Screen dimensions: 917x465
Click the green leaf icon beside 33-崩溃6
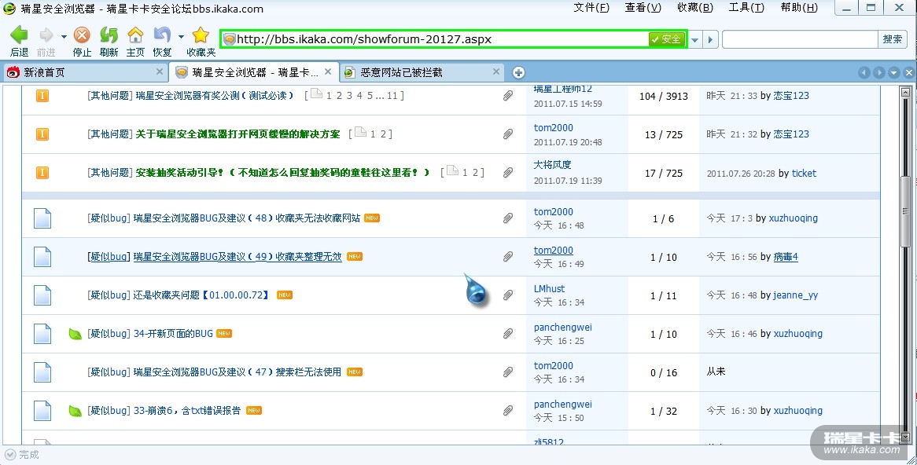tap(75, 411)
